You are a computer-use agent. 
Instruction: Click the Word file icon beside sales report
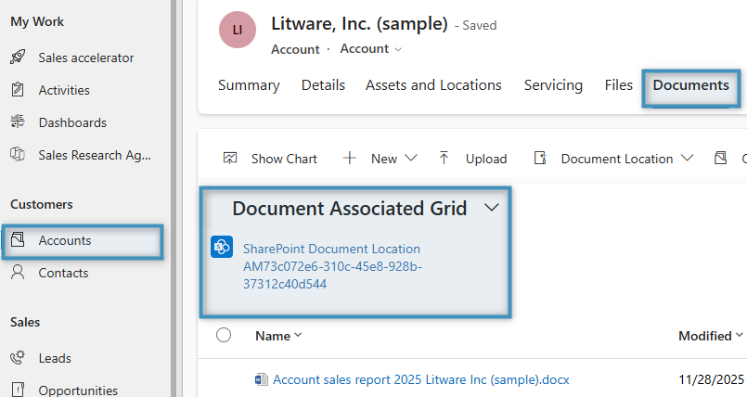click(262, 379)
